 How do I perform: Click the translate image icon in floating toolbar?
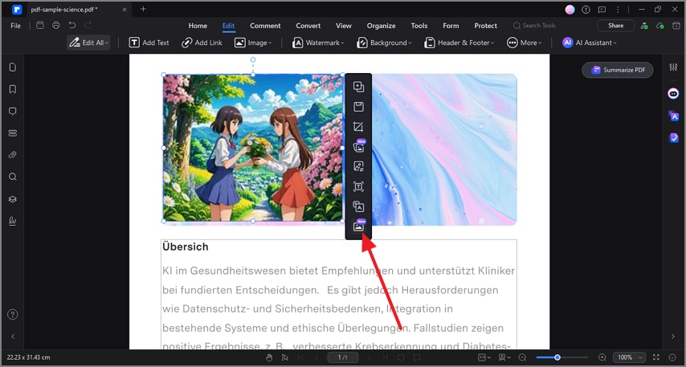point(358,206)
